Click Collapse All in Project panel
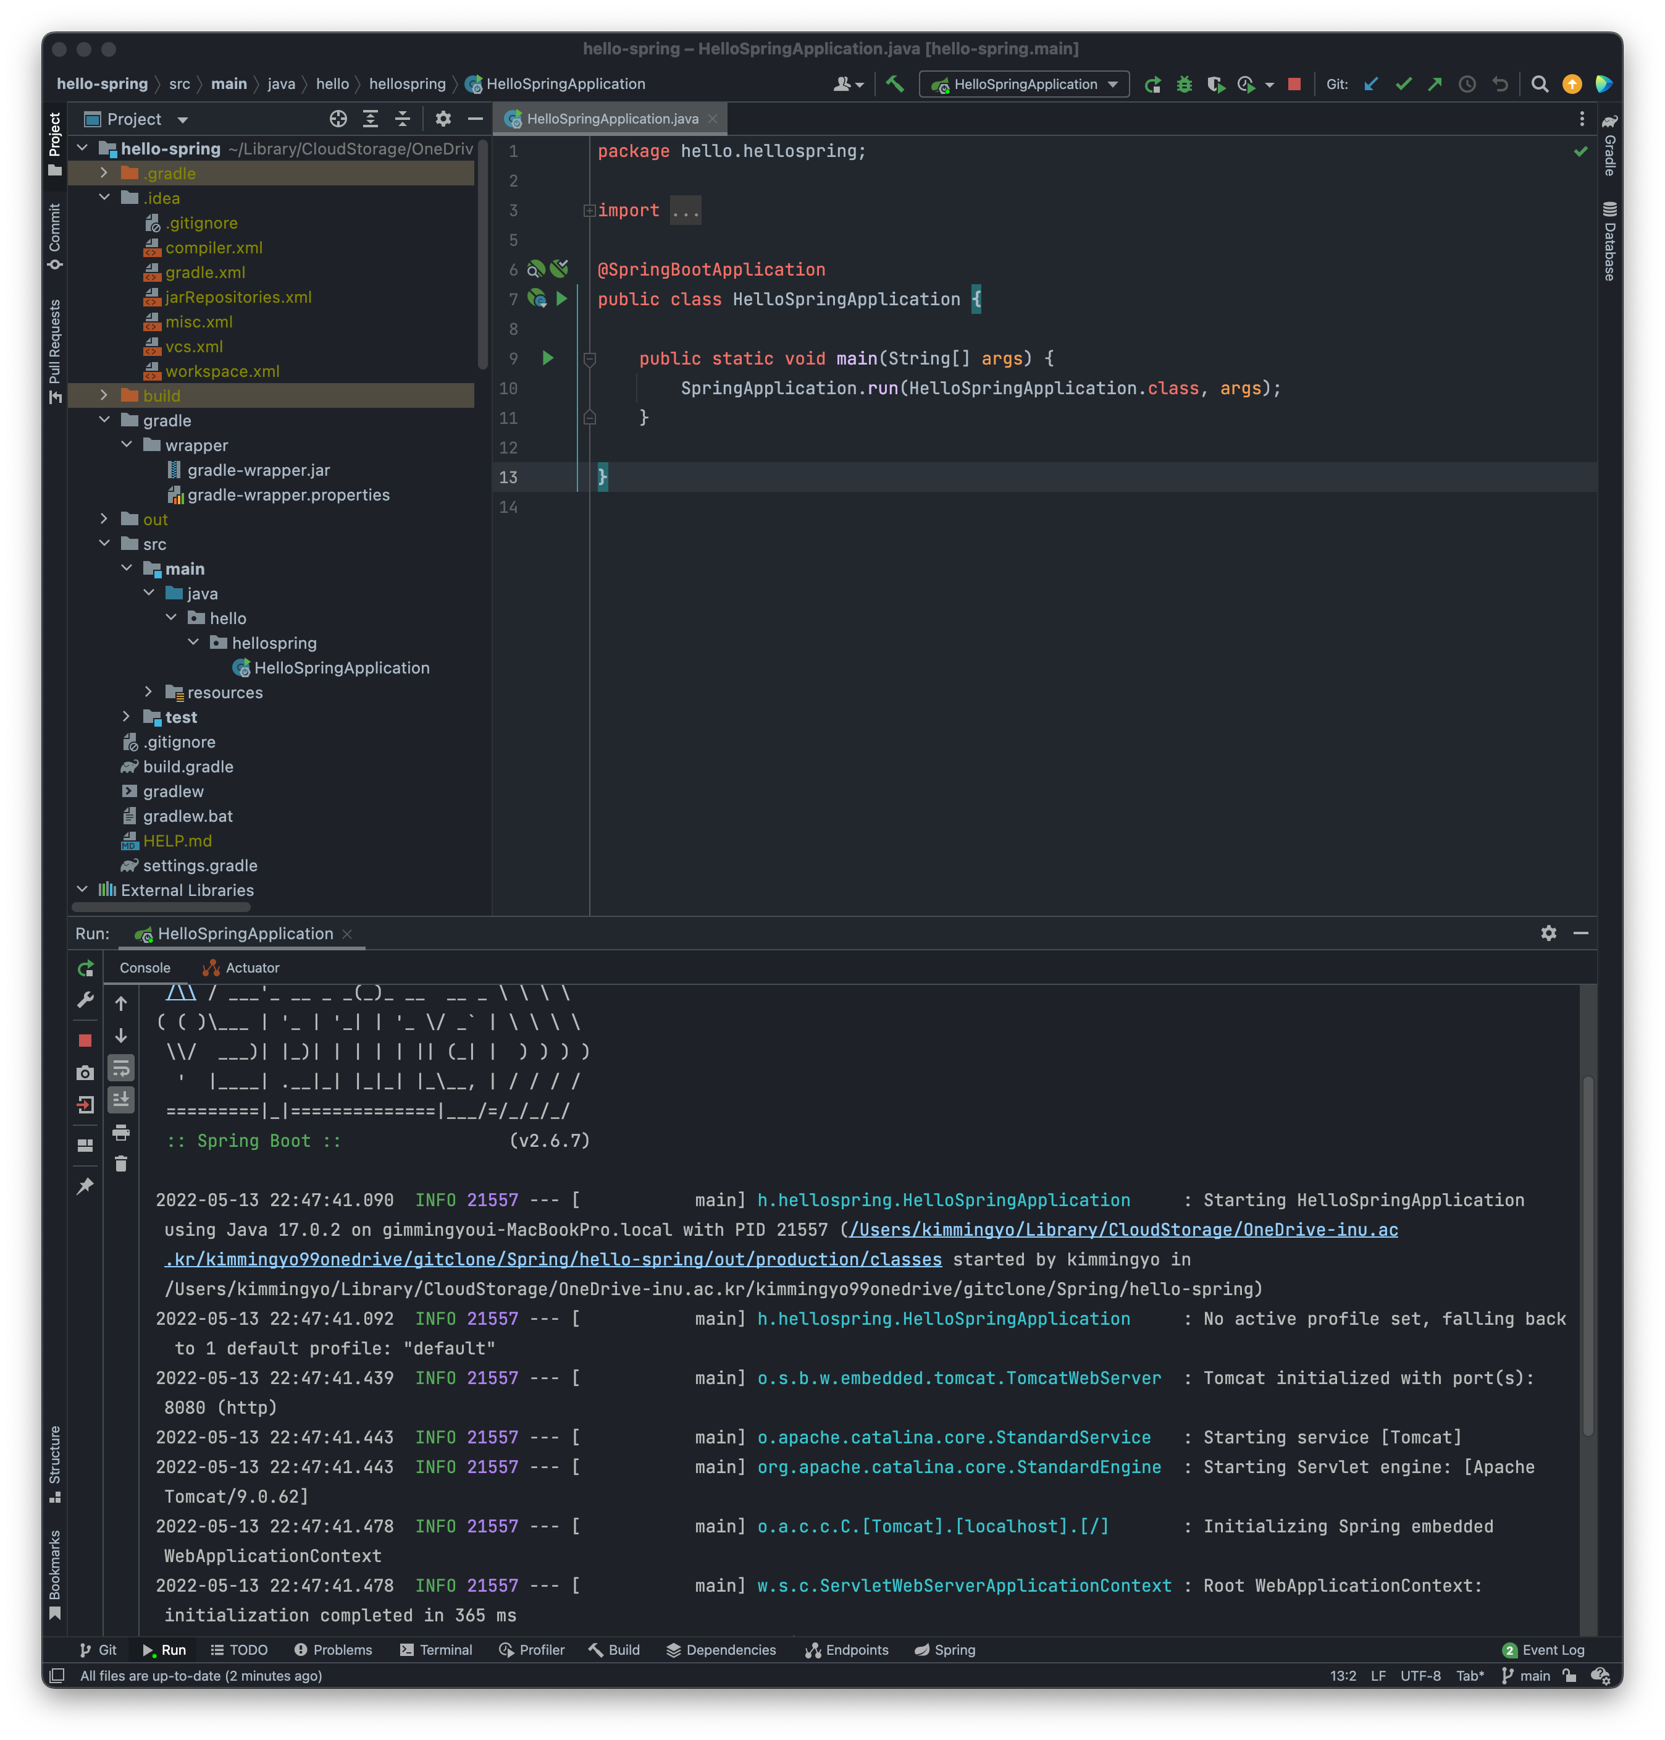Screen dimensions: 1665x1740 402,119
